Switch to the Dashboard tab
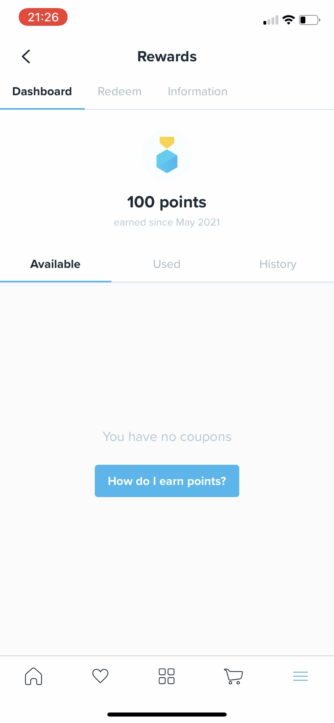 [42, 92]
